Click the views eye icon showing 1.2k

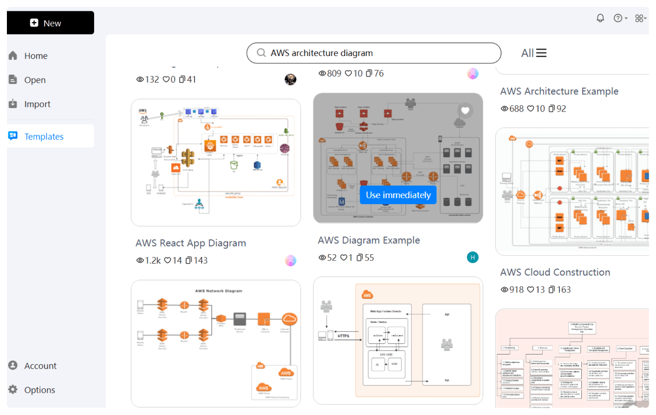tap(140, 260)
